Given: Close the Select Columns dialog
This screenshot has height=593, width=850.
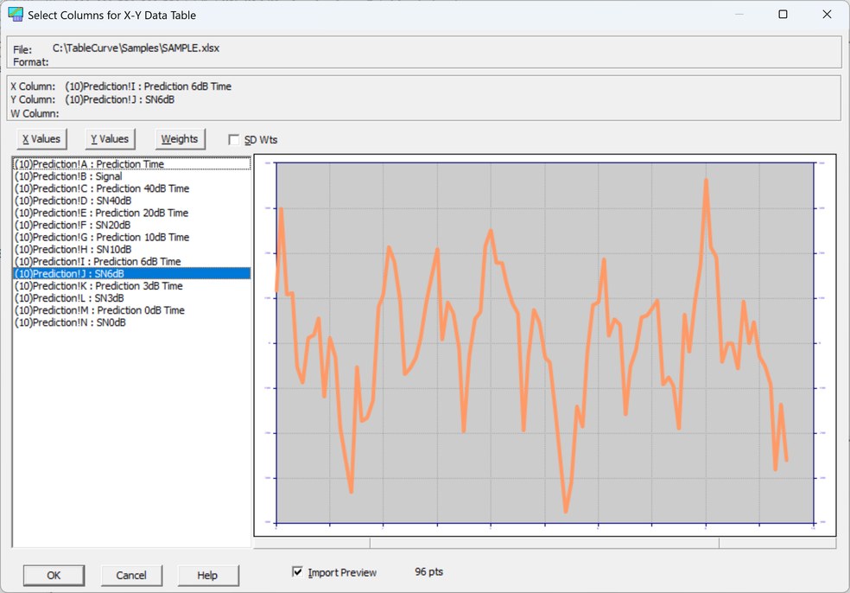Looking at the screenshot, I should (827, 14).
